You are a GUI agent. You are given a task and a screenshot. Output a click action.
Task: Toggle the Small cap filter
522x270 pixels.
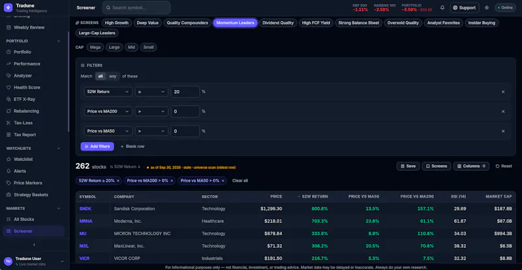pos(149,47)
